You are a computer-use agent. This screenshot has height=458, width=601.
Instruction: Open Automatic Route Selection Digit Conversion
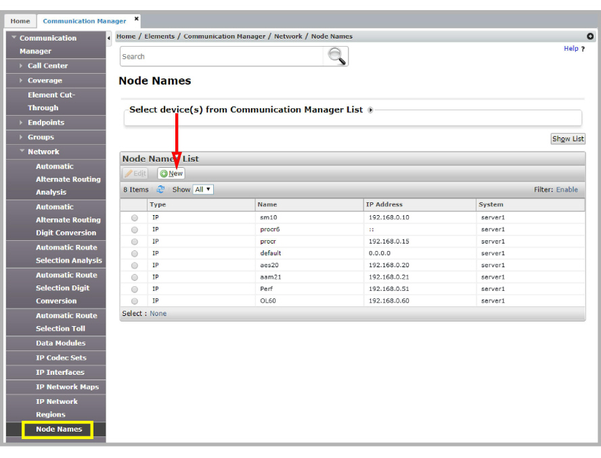click(56, 288)
